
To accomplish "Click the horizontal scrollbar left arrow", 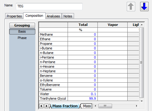I will point(95,106).
